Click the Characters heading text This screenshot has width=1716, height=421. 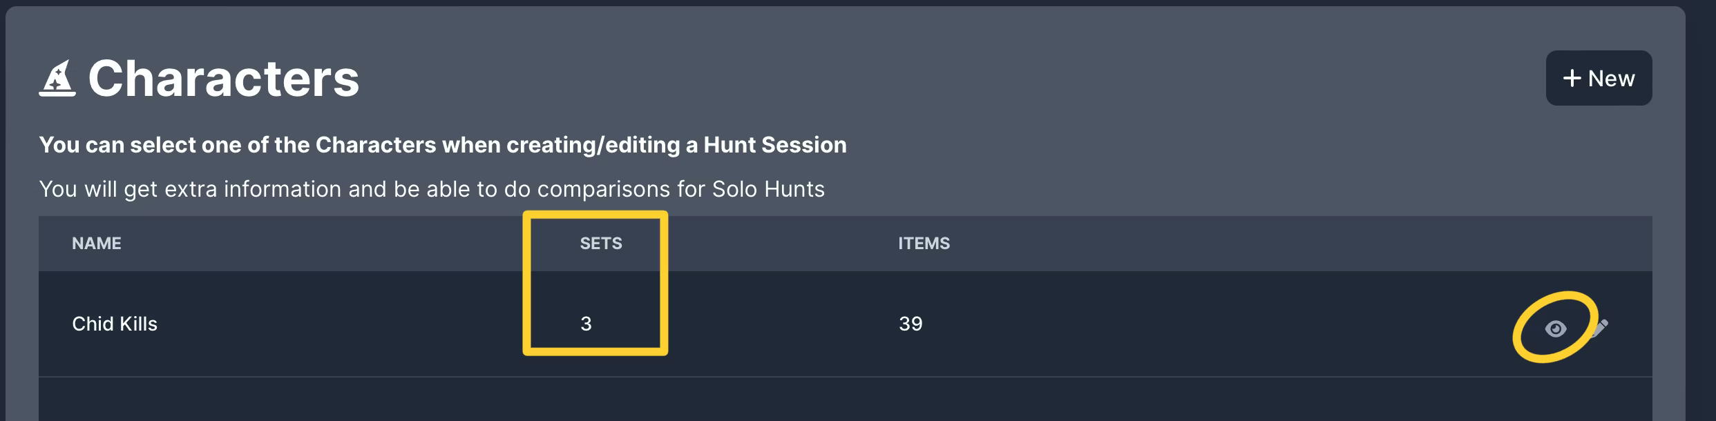224,79
